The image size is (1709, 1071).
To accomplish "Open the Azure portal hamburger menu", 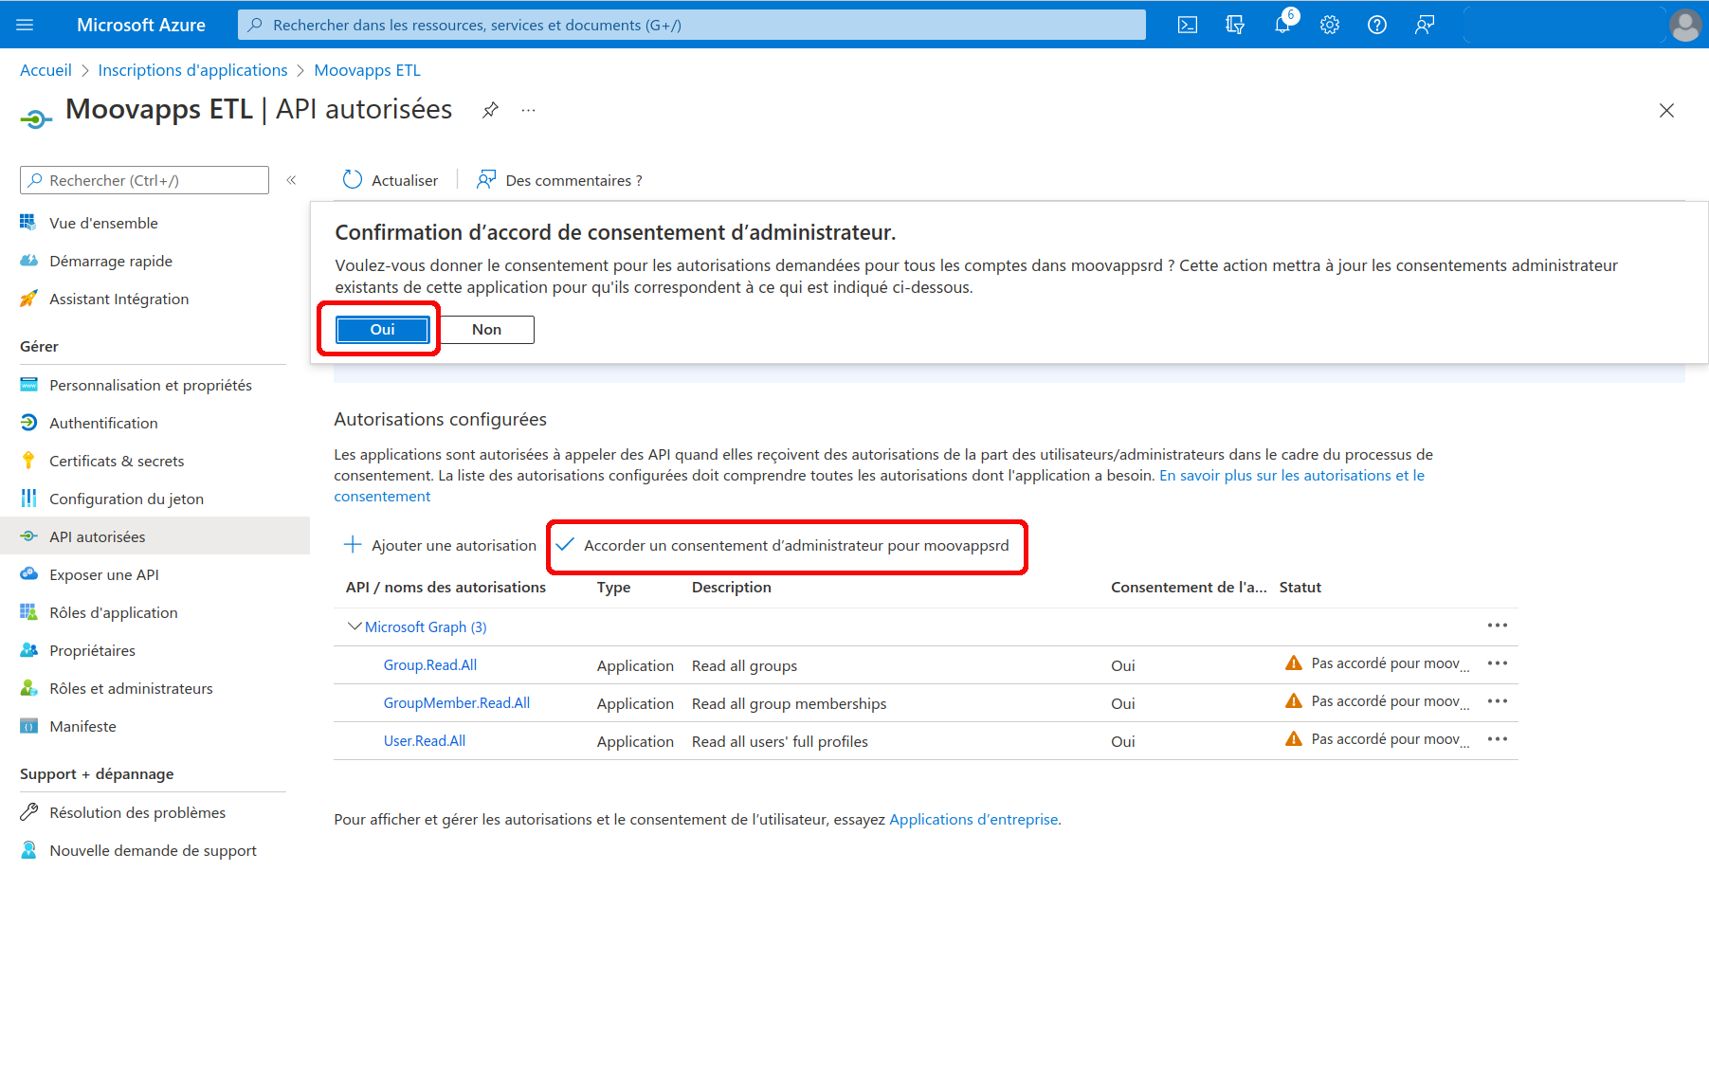I will pyautogui.click(x=25, y=25).
